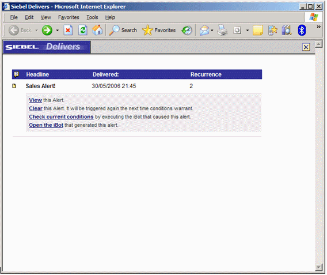Select the Sales Alert! headline text
This screenshot has height=275, width=327.
point(41,86)
